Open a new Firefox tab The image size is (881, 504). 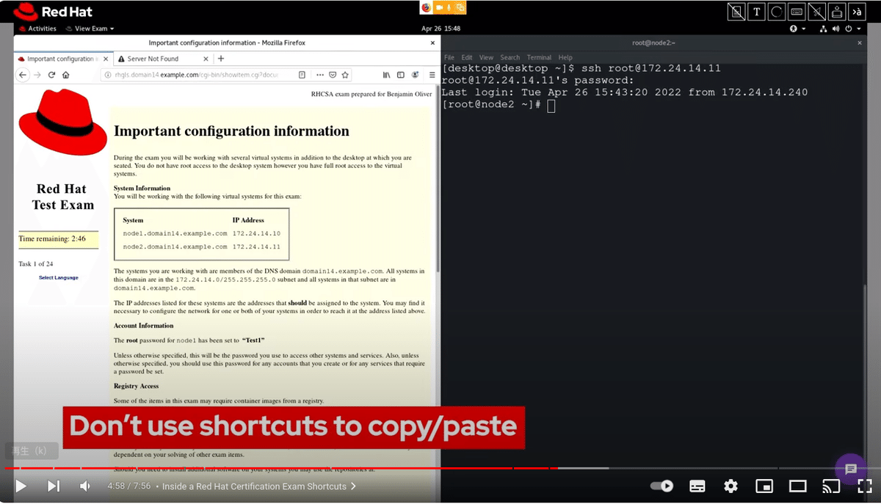(x=221, y=59)
